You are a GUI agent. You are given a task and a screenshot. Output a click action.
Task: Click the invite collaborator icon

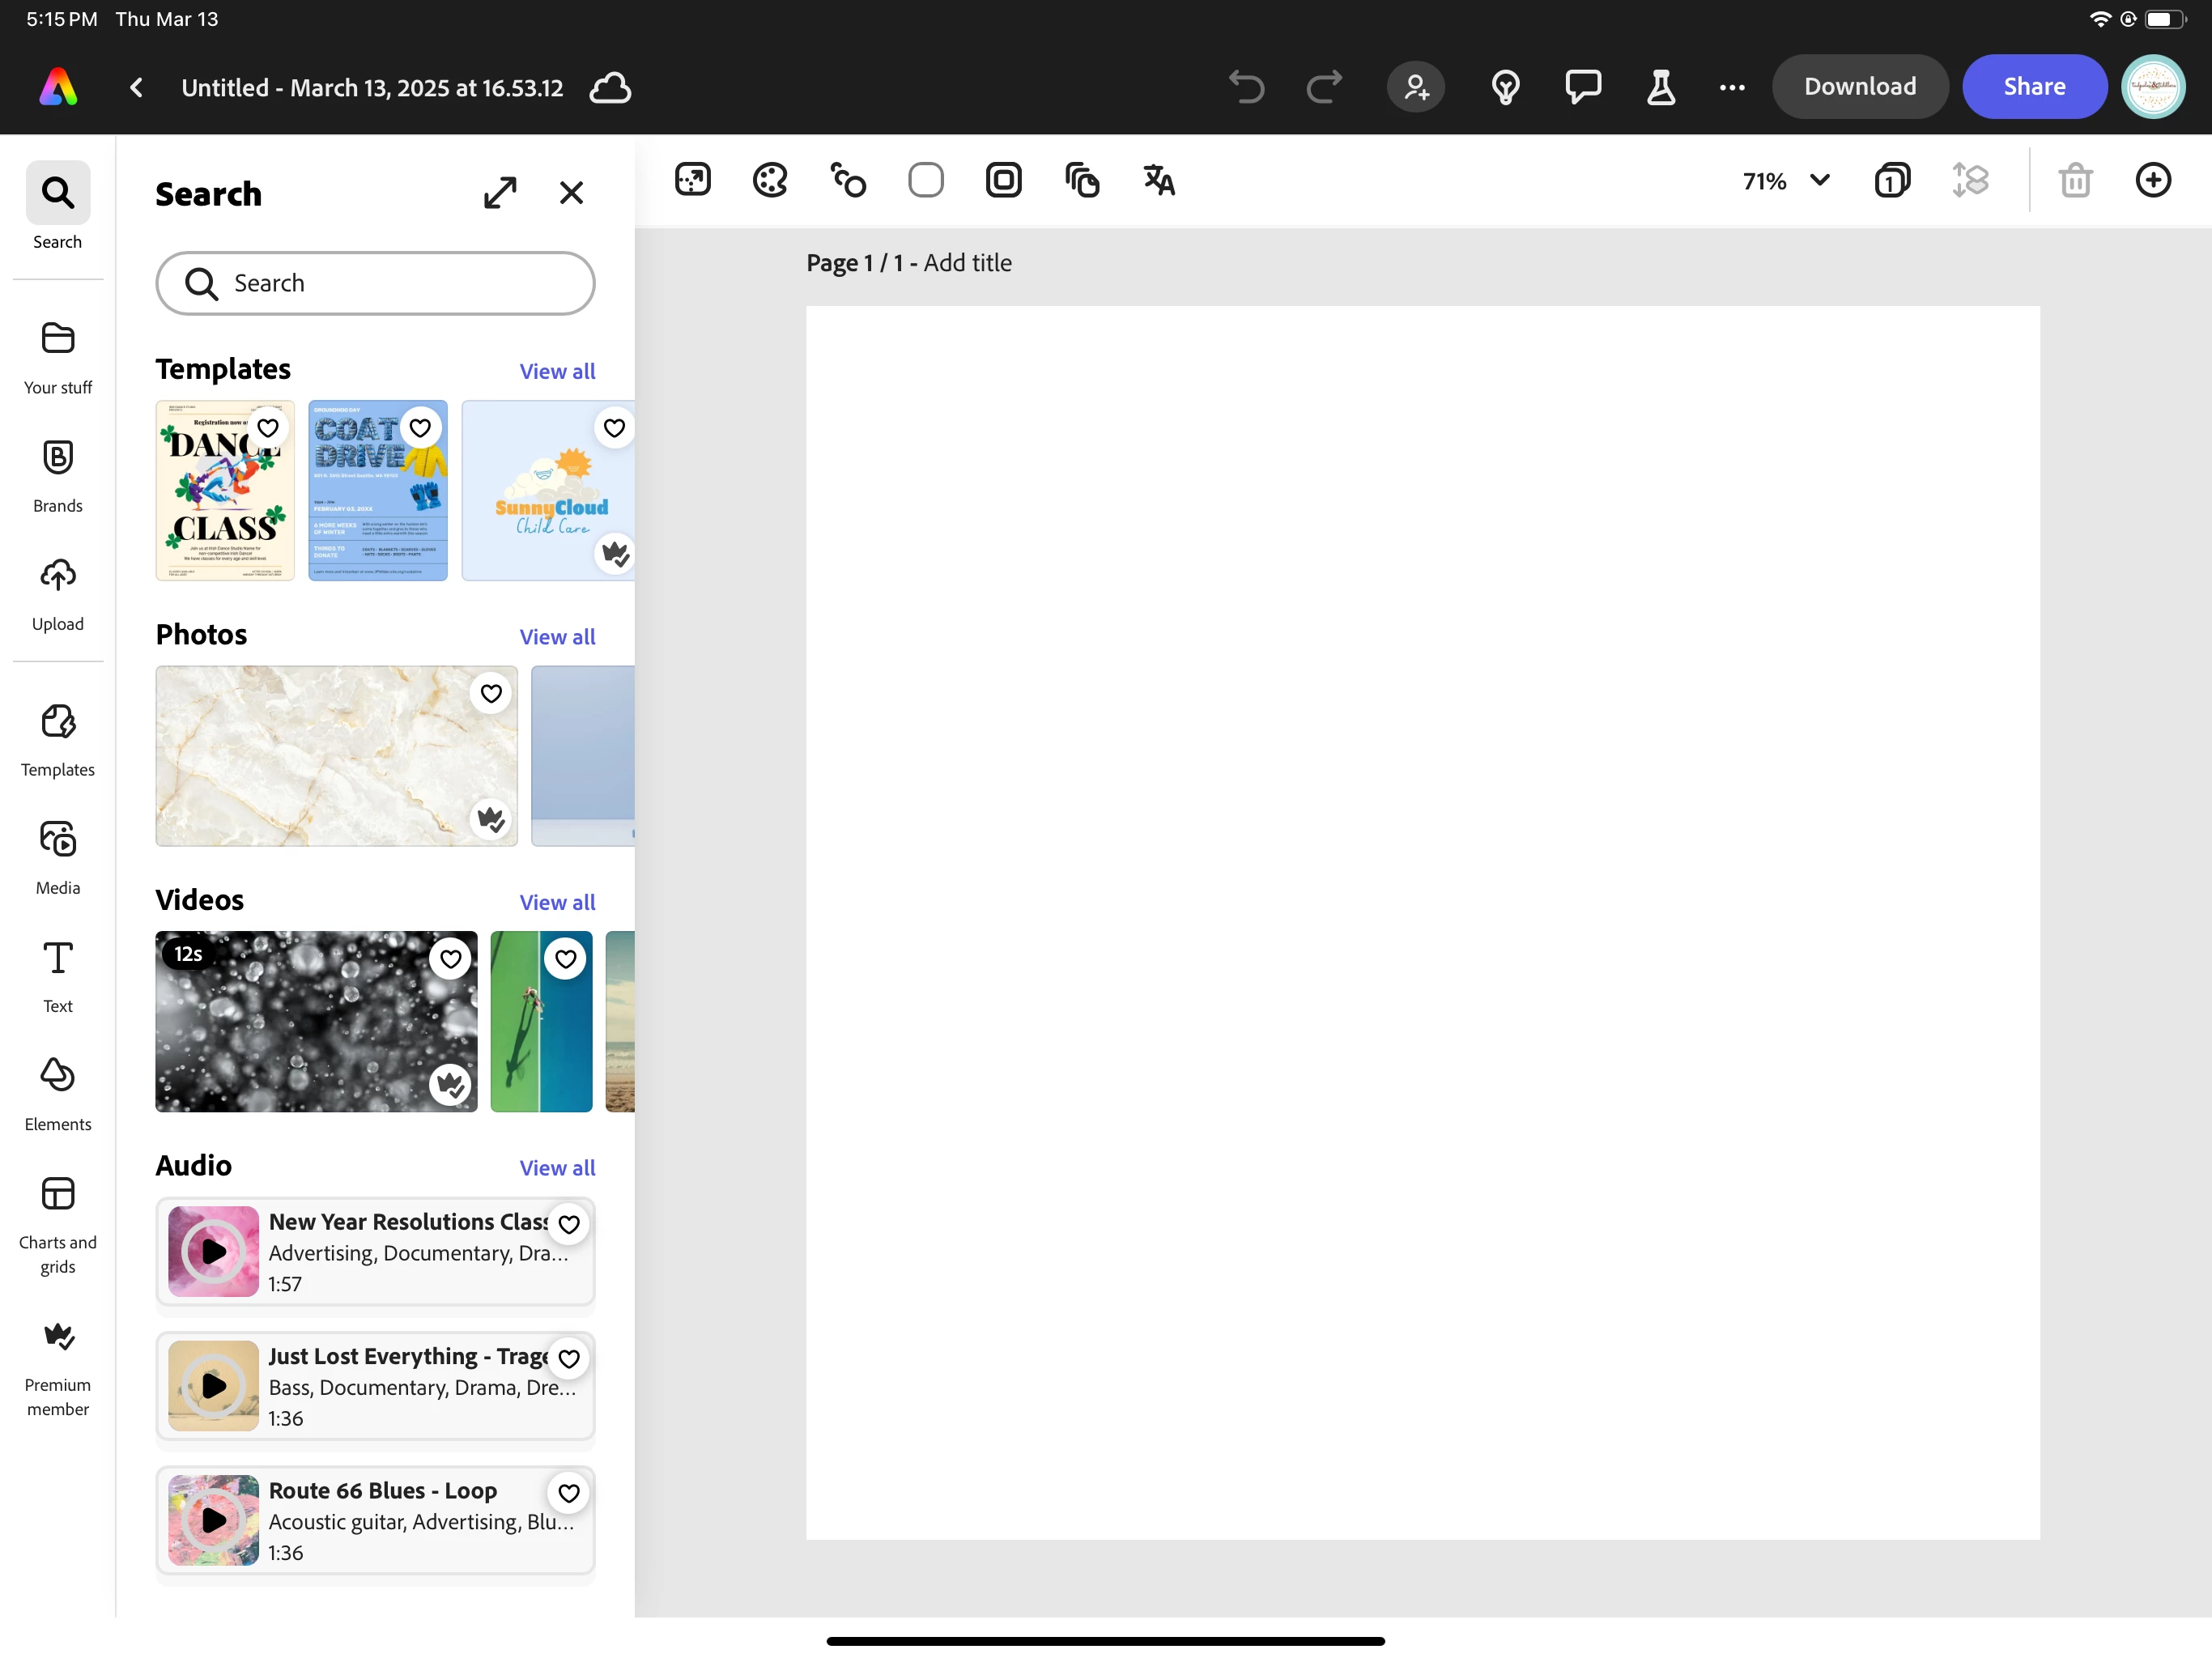click(1415, 87)
